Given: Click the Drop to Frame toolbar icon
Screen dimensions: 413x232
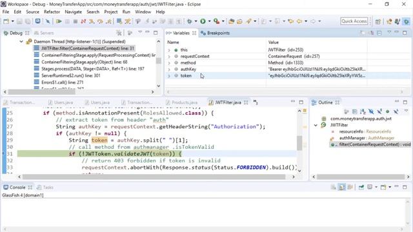Looking at the screenshot, I should click(x=119, y=21).
